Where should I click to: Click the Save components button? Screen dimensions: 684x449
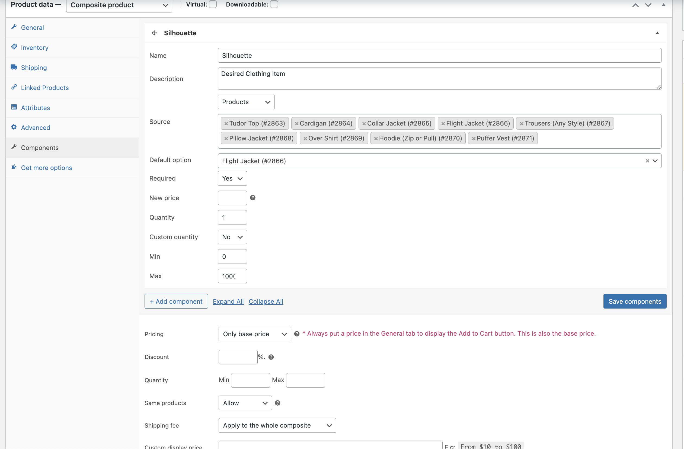(x=635, y=301)
